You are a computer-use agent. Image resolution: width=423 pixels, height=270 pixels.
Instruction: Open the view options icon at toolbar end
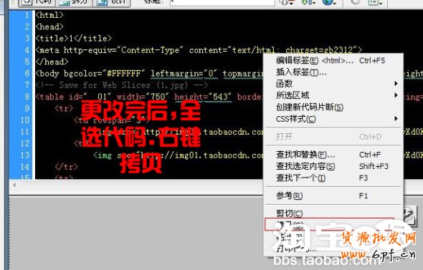point(376,2)
